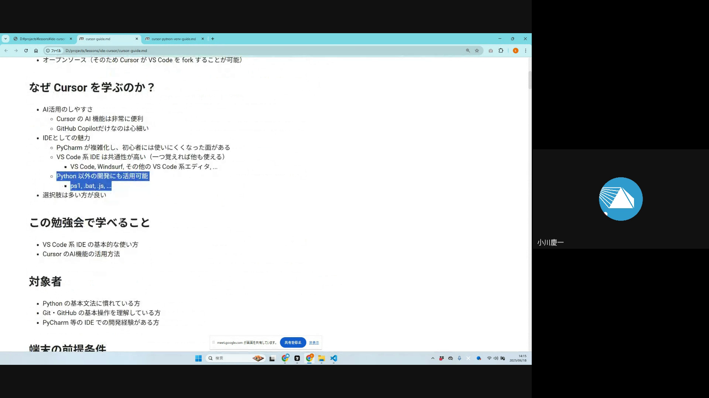Open the browser extensions puzzle icon
Screen dimensions: 709x398
(x=501, y=50)
